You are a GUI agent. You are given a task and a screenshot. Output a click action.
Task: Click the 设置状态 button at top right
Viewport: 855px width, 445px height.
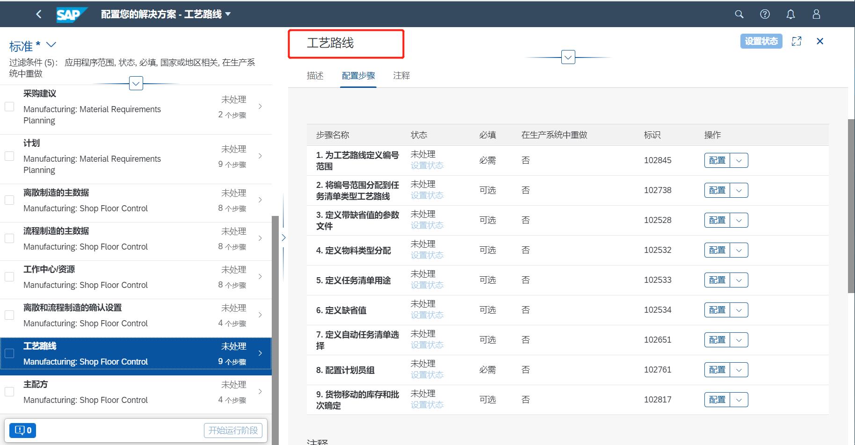point(761,41)
